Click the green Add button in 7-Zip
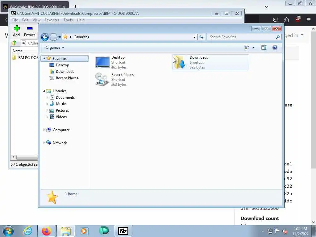Image resolution: width=316 pixels, height=237 pixels. 17,31
